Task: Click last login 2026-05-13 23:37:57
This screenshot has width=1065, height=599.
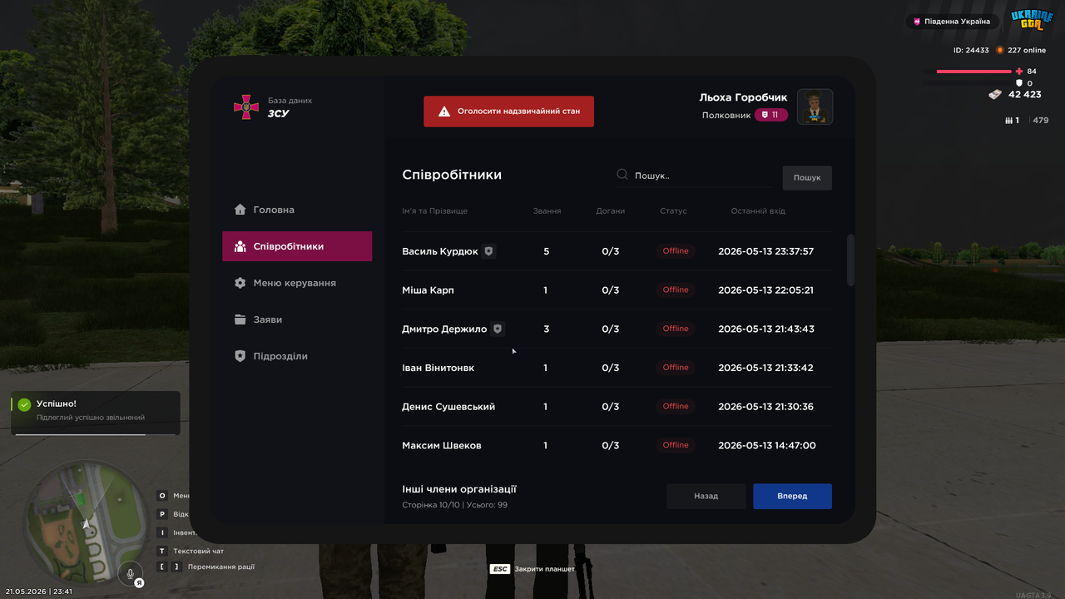Action: 765,251
